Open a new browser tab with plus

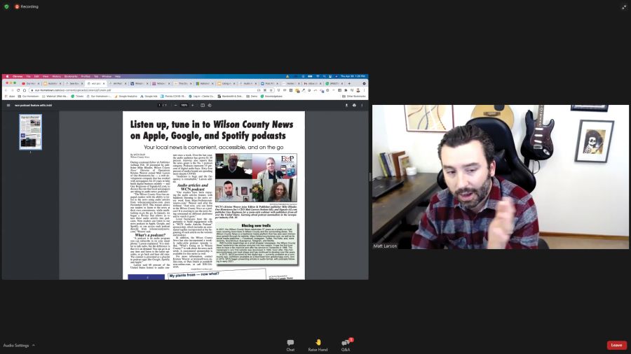pos(349,83)
